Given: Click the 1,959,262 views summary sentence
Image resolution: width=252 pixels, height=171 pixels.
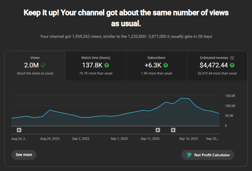Looking at the screenshot, I should (126, 36).
